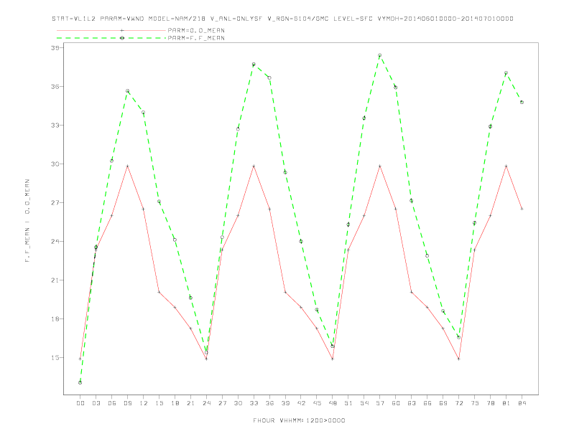This screenshot has height=439, width=569.
Task: Click x-axis tick label 66
Action: pos(427,403)
